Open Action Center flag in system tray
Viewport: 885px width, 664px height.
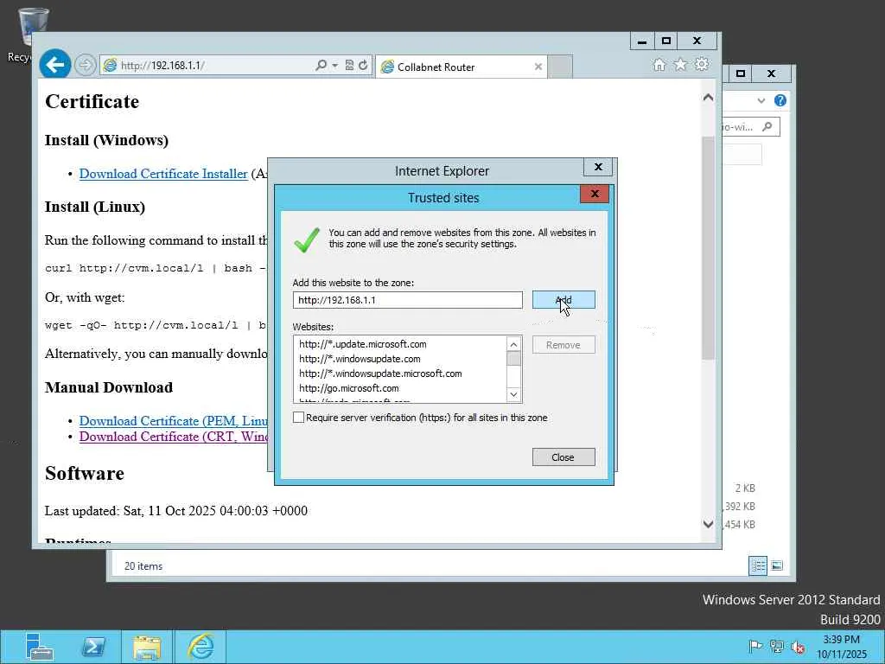tap(755, 647)
